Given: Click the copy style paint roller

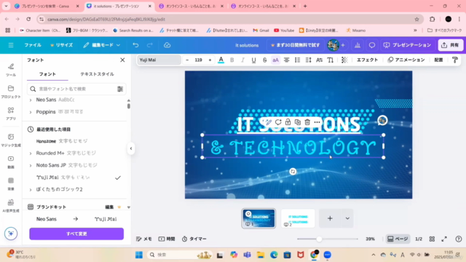Looking at the screenshot, I should point(454,60).
